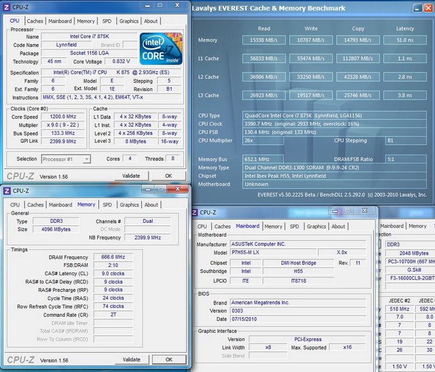Click OK in the CPU tab window
Image resolution: width=435 pixels, height=372 pixels.
(x=169, y=176)
